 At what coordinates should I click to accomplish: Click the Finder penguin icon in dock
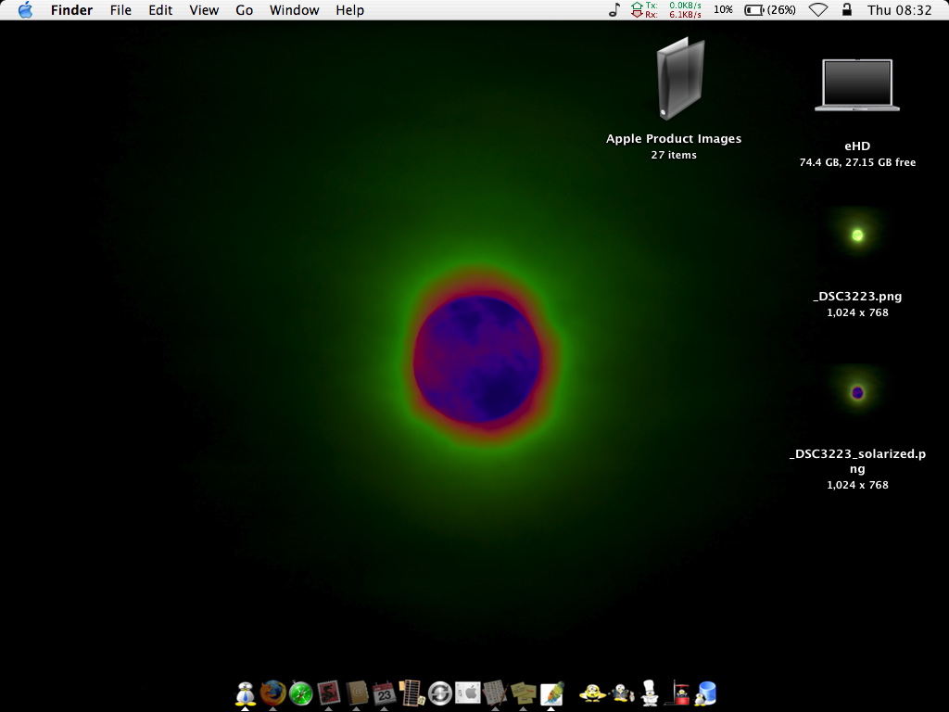245,693
